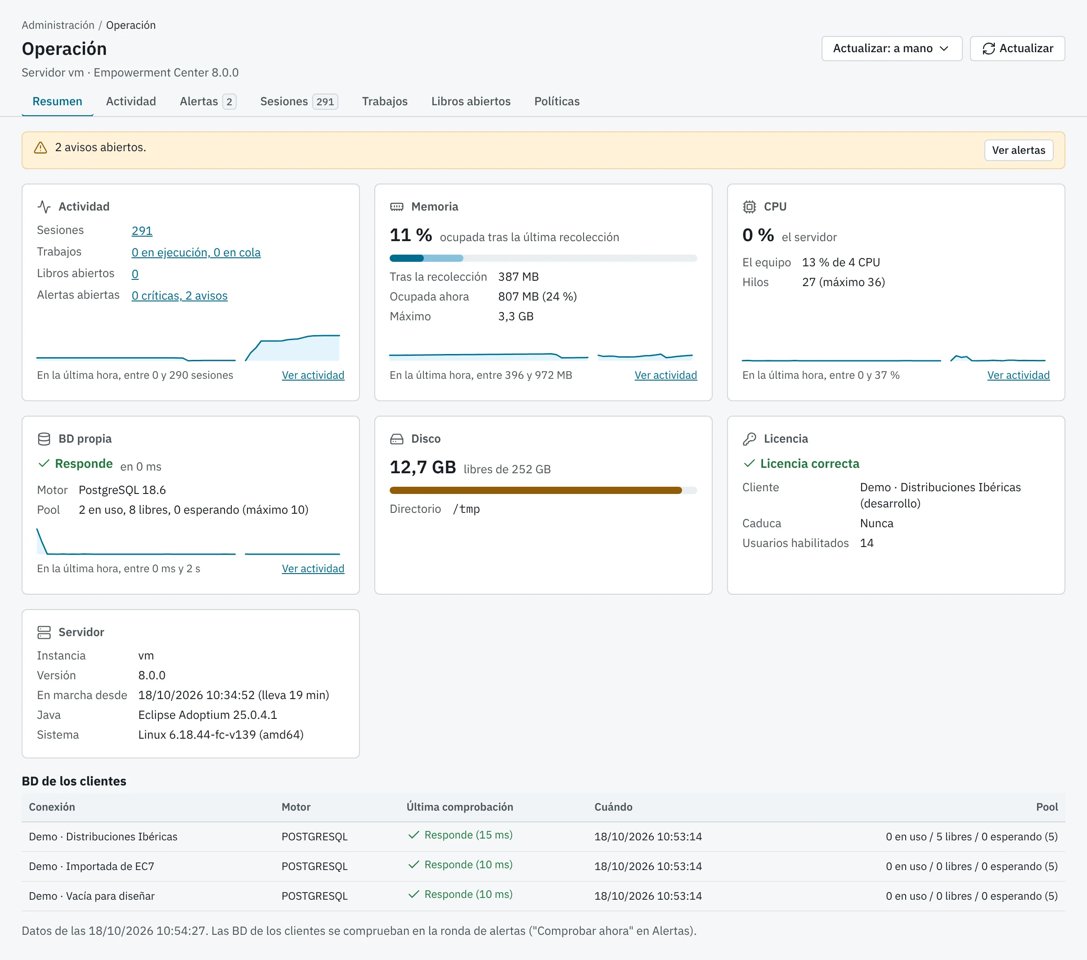
Task: Click the Disco hard drive icon
Action: [x=397, y=439]
